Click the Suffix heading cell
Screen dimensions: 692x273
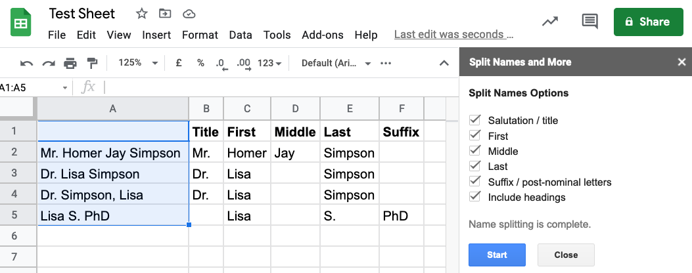[x=402, y=131]
